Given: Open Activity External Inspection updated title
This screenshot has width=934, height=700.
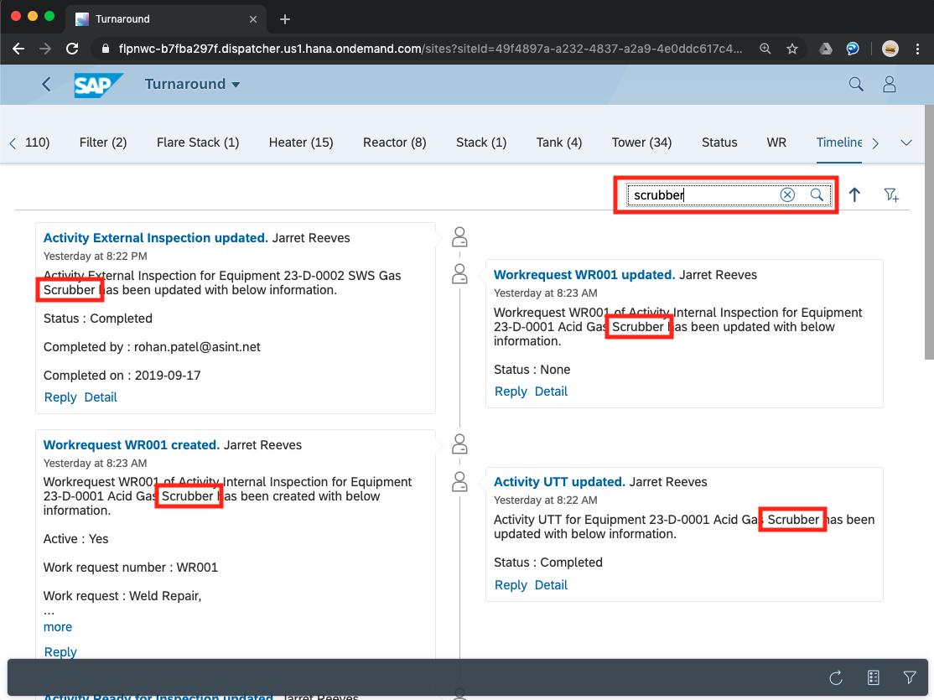Looking at the screenshot, I should click(x=156, y=238).
